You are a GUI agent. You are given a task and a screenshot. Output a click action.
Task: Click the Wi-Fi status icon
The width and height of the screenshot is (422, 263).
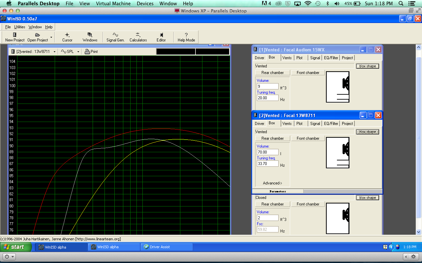point(308,4)
